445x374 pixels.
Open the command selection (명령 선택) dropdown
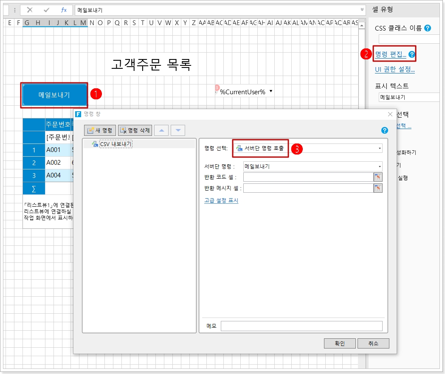[x=380, y=148]
